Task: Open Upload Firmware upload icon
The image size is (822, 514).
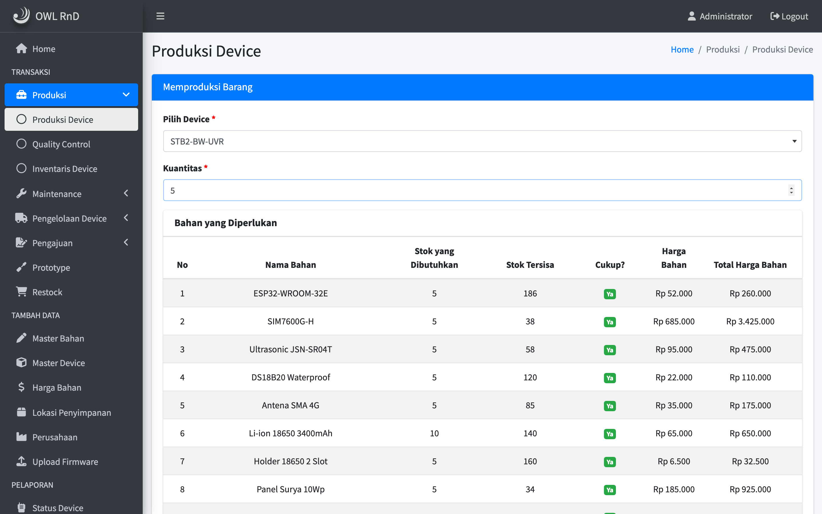Action: click(21, 461)
